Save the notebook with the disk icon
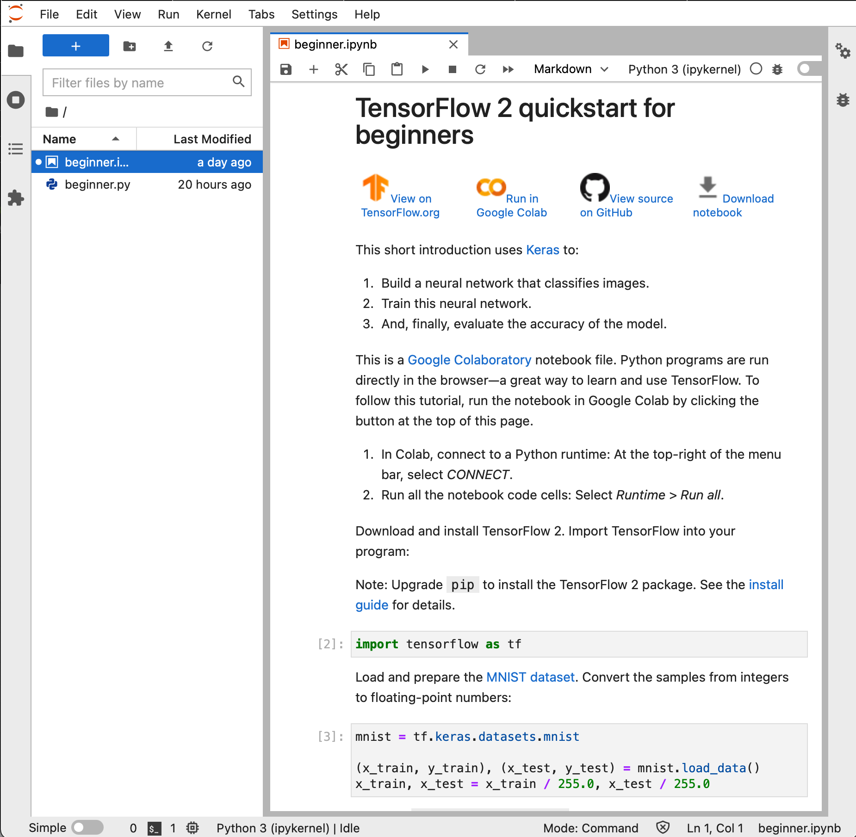Screen dimensions: 856x837 click(286, 69)
